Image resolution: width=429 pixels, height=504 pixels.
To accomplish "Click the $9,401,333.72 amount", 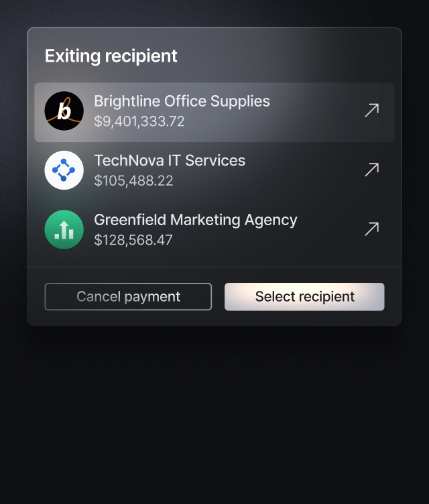I will [139, 122].
